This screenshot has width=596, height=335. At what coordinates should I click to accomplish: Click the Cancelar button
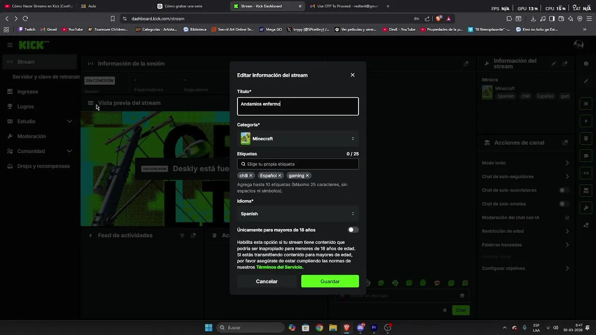267,281
